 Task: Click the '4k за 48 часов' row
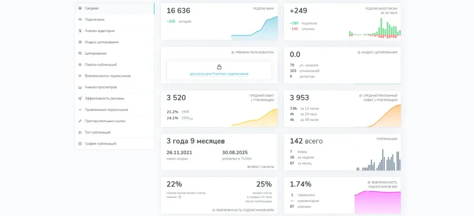tap(305, 120)
